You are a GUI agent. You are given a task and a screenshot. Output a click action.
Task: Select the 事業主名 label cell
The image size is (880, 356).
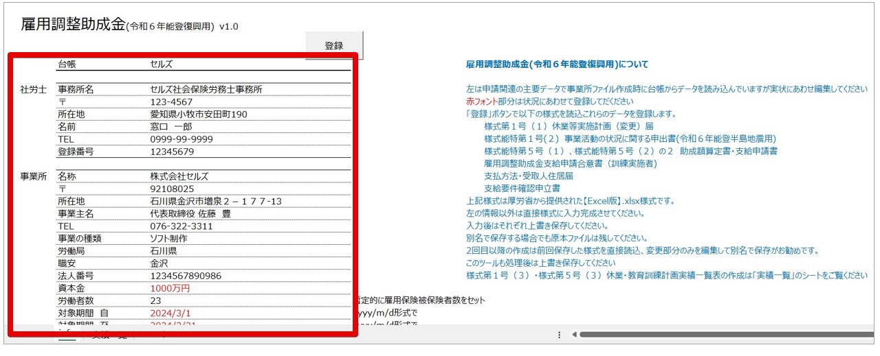point(76,213)
